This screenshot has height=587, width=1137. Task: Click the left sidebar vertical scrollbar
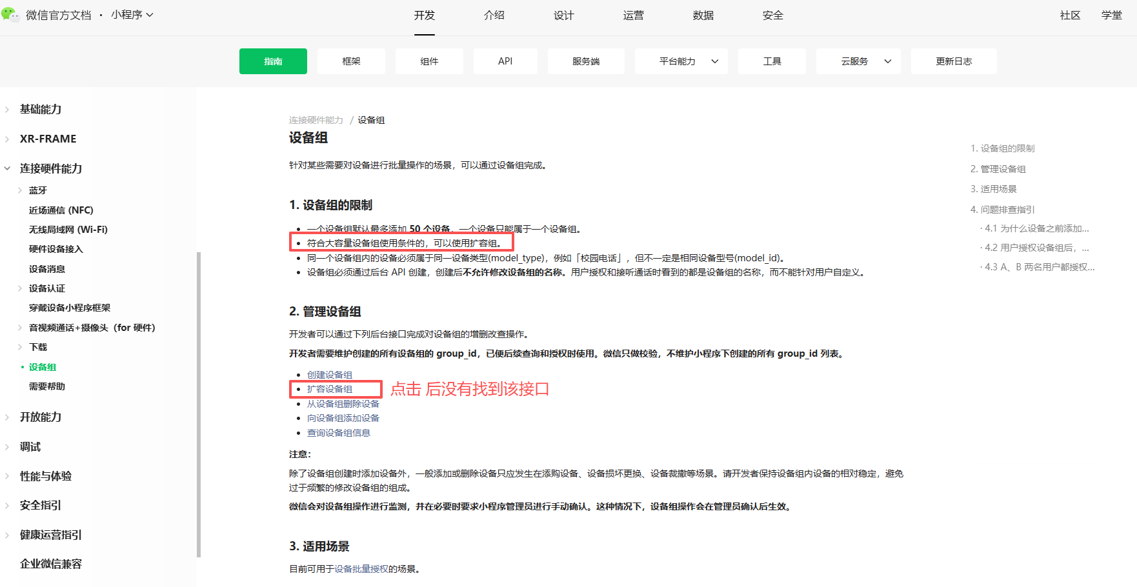pyautogui.click(x=199, y=404)
